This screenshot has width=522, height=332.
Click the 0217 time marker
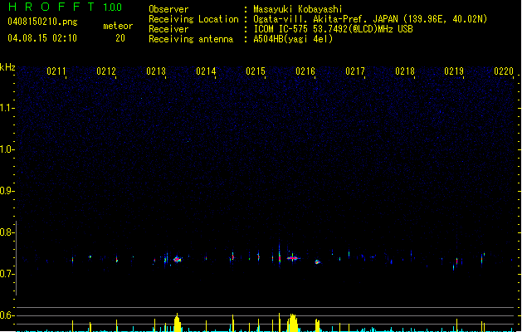pyautogui.click(x=355, y=71)
